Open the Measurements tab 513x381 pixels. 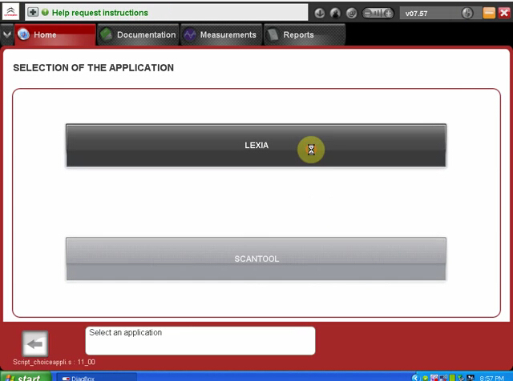tap(221, 34)
